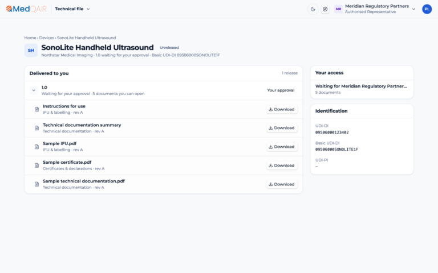Click document icon for Sample IFU.pdf
This screenshot has width=438, height=273.
click(x=36, y=147)
